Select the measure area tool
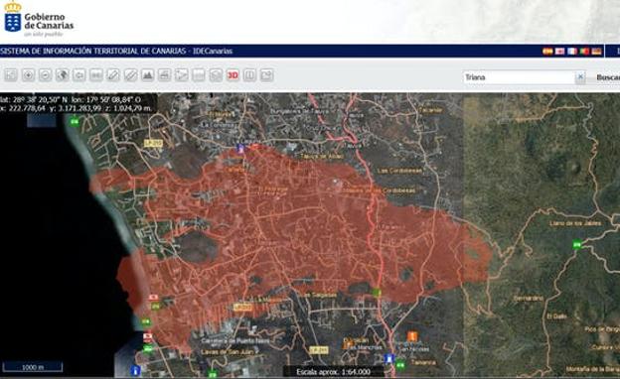 coord(130,75)
